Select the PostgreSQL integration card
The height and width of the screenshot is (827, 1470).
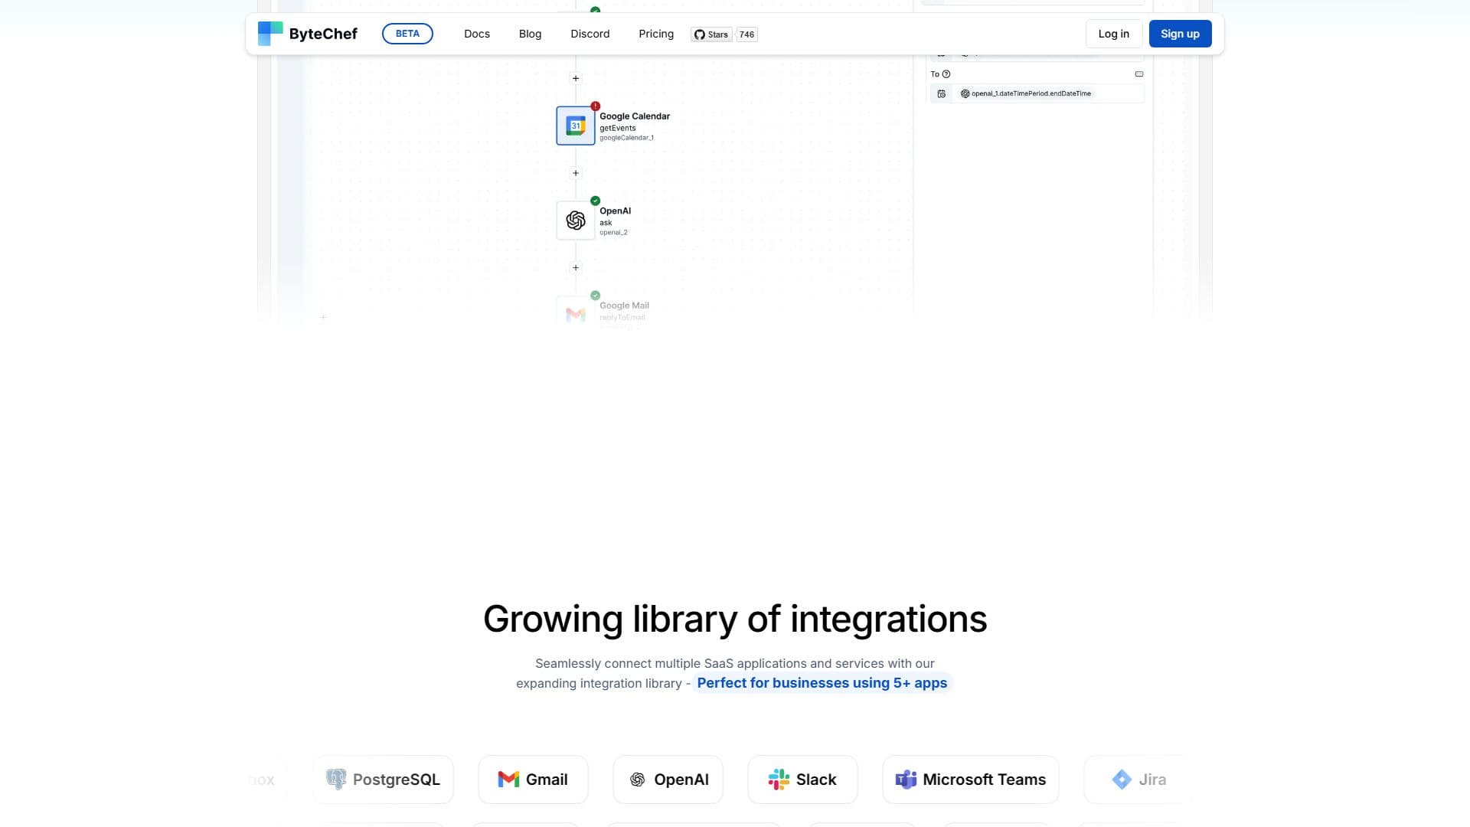[383, 780]
